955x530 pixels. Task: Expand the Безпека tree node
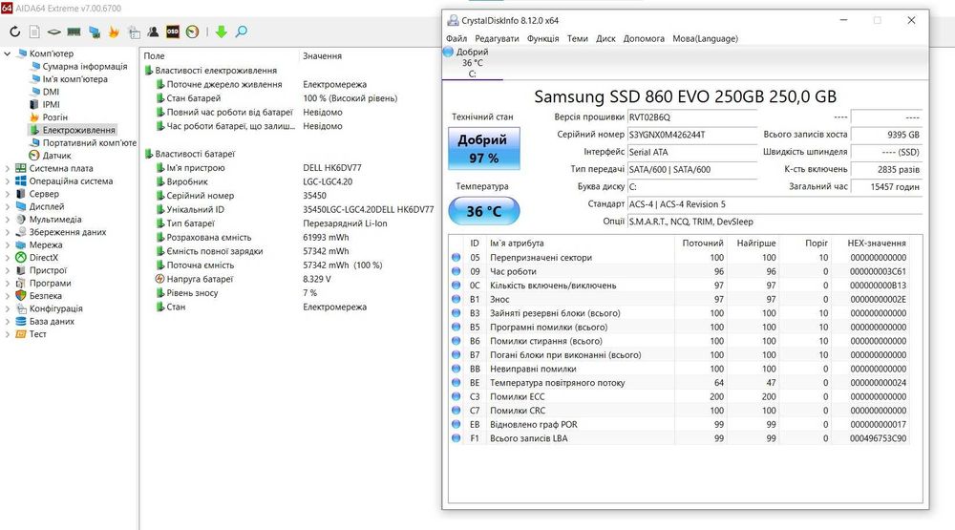[8, 296]
